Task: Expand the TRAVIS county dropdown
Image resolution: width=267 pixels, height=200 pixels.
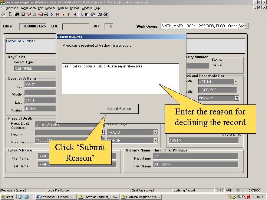Action: click(155, 132)
